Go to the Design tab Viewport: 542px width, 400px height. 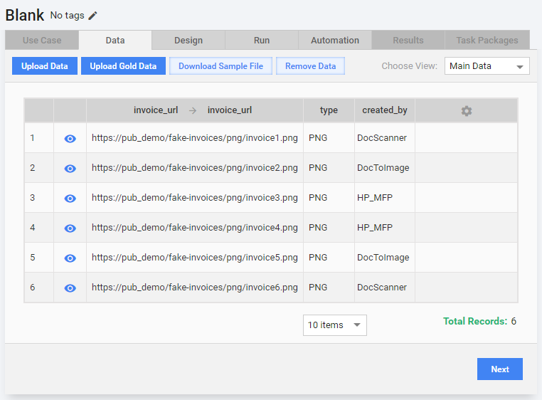click(x=188, y=40)
